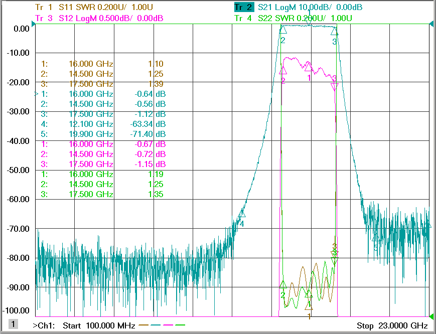Click the Start 100.000 MHz frequency readout
Screen dimensions: 436x334
pos(99,325)
